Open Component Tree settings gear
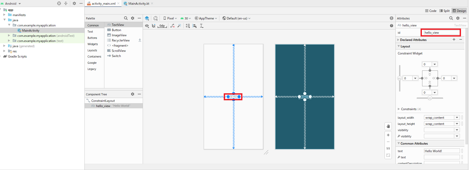Image resolution: width=469 pixels, height=170 pixels. 133,94
